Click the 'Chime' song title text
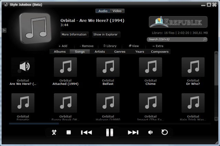Viewport: 220px width, 146px height. 151,84
